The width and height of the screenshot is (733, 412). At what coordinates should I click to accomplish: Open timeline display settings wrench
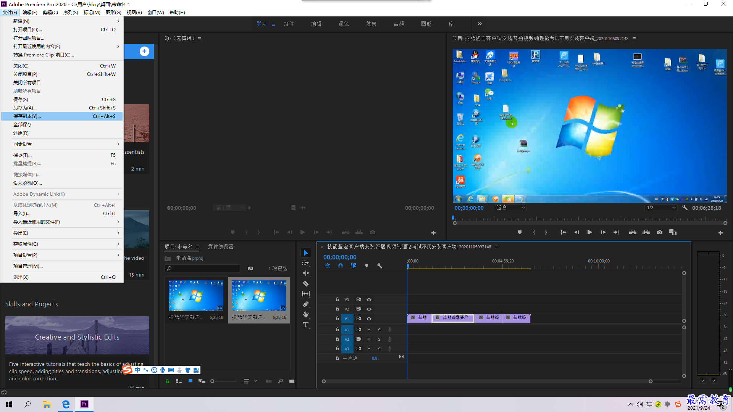pyautogui.click(x=379, y=266)
